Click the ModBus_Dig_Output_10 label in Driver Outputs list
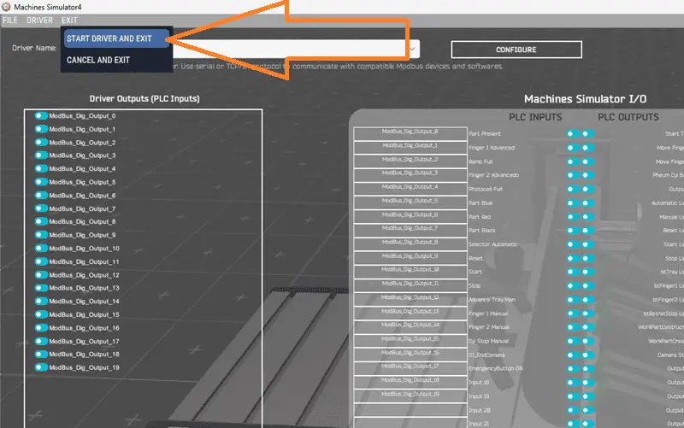 [84, 249]
